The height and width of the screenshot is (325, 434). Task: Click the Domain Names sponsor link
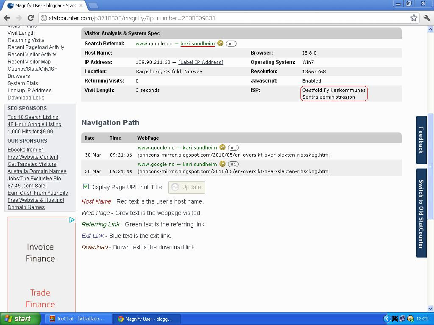tap(26, 207)
